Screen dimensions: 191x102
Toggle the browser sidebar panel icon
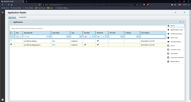coord(175,5)
